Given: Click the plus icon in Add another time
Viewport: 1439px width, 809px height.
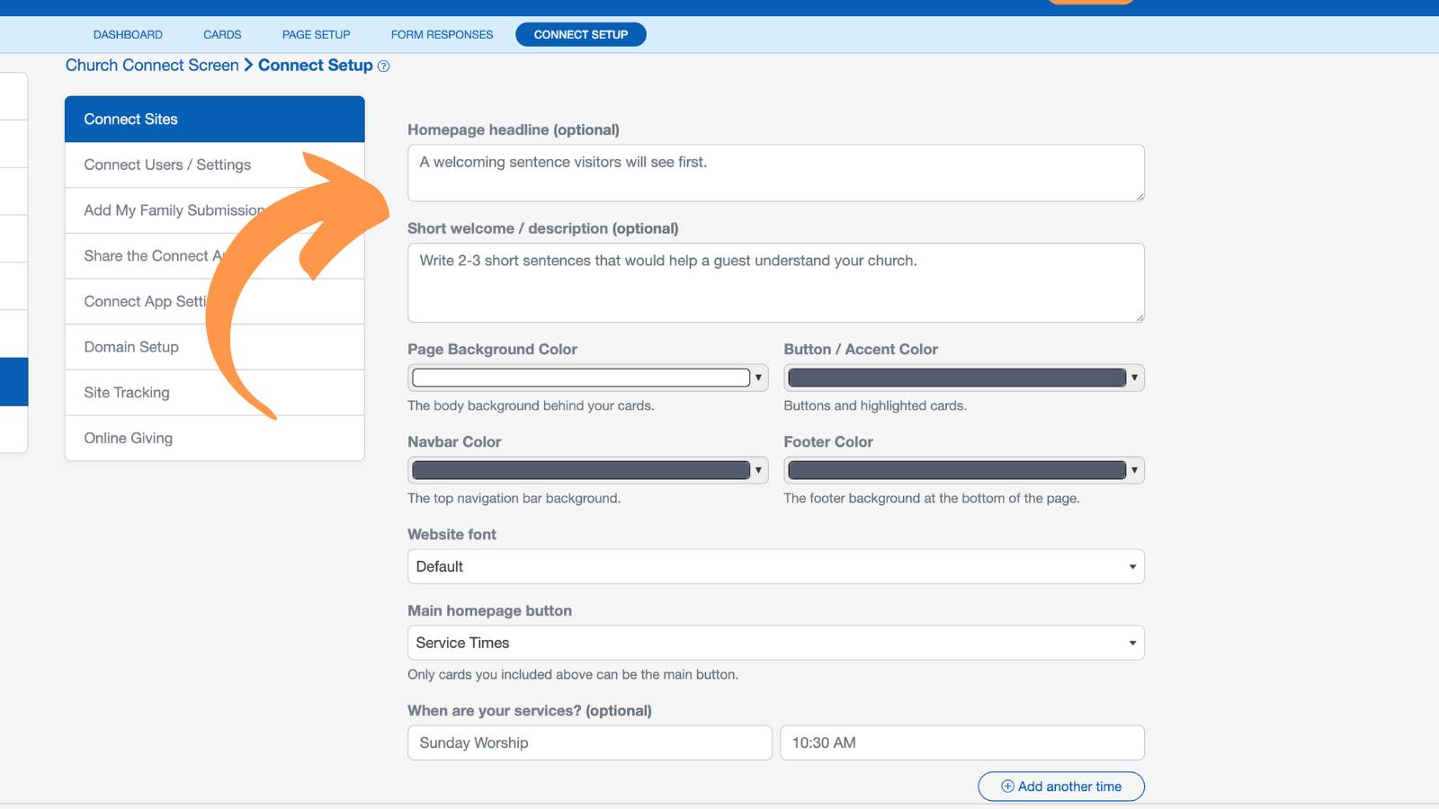Looking at the screenshot, I should 1007,787.
